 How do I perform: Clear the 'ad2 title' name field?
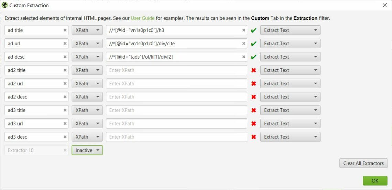65,70
